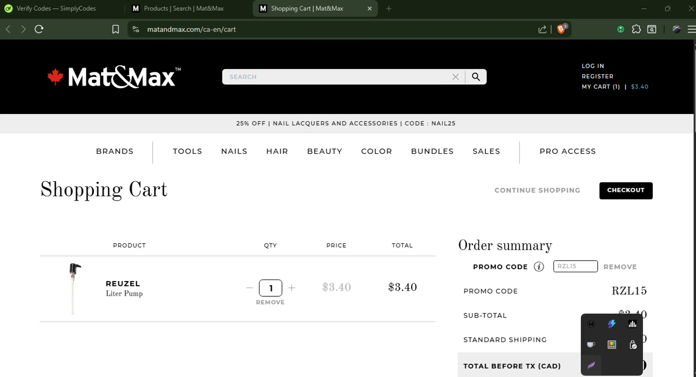Remove the RZL15 promo code

[620, 267]
